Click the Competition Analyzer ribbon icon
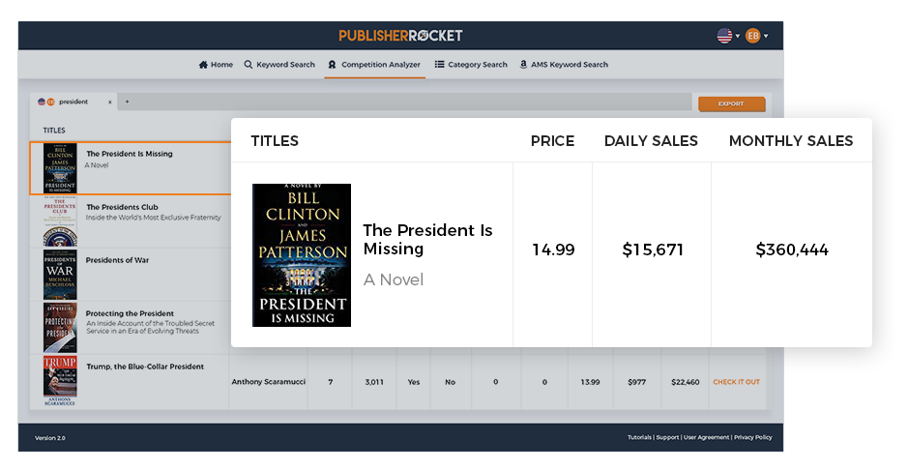 click(x=332, y=65)
